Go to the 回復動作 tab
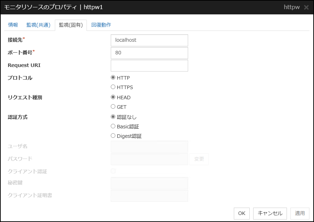The height and width of the screenshot is (222, 314). 101,25
